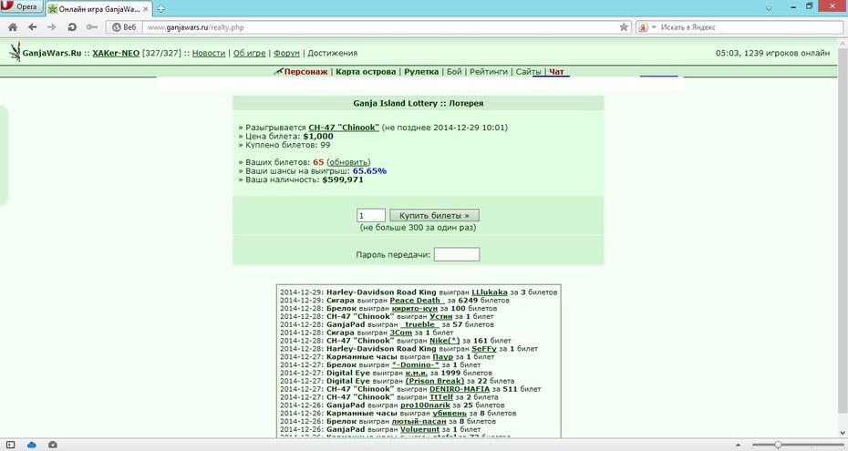Viewport: 848px width, 451px height.
Task: Open winner LLlukaka profile link
Action: tap(490, 292)
